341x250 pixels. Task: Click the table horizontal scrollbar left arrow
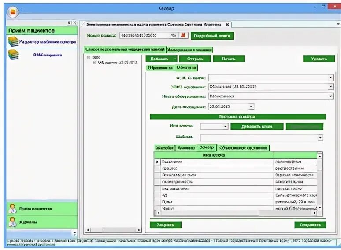click(x=158, y=213)
